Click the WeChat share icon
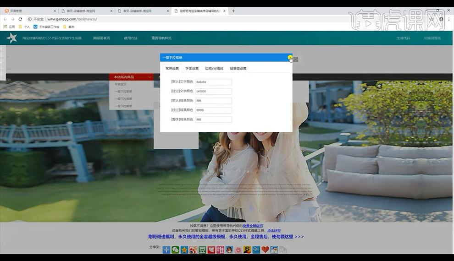This screenshot has height=261, width=454. [x=175, y=250]
